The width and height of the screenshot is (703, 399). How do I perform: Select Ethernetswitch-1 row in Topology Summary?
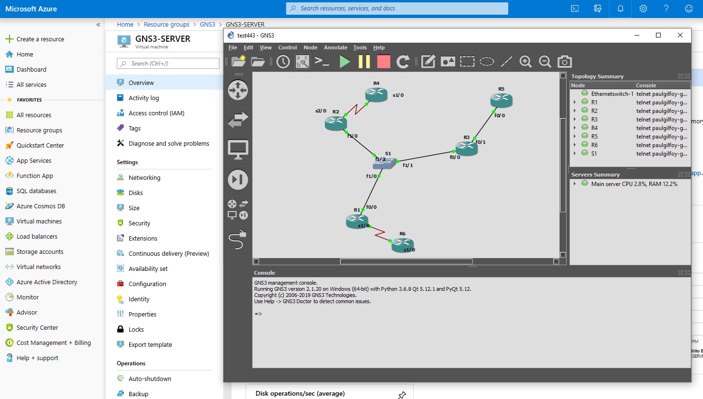pos(630,93)
